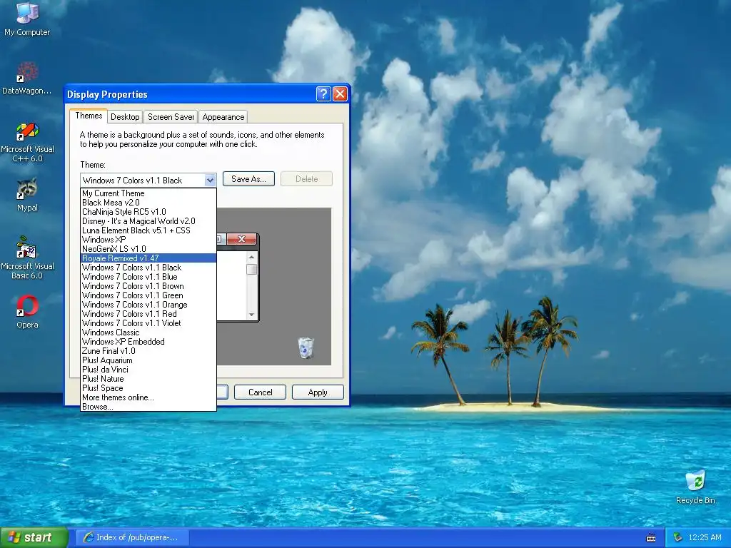Choose Luna Element Black v5.1 + CSS

pyautogui.click(x=148, y=230)
